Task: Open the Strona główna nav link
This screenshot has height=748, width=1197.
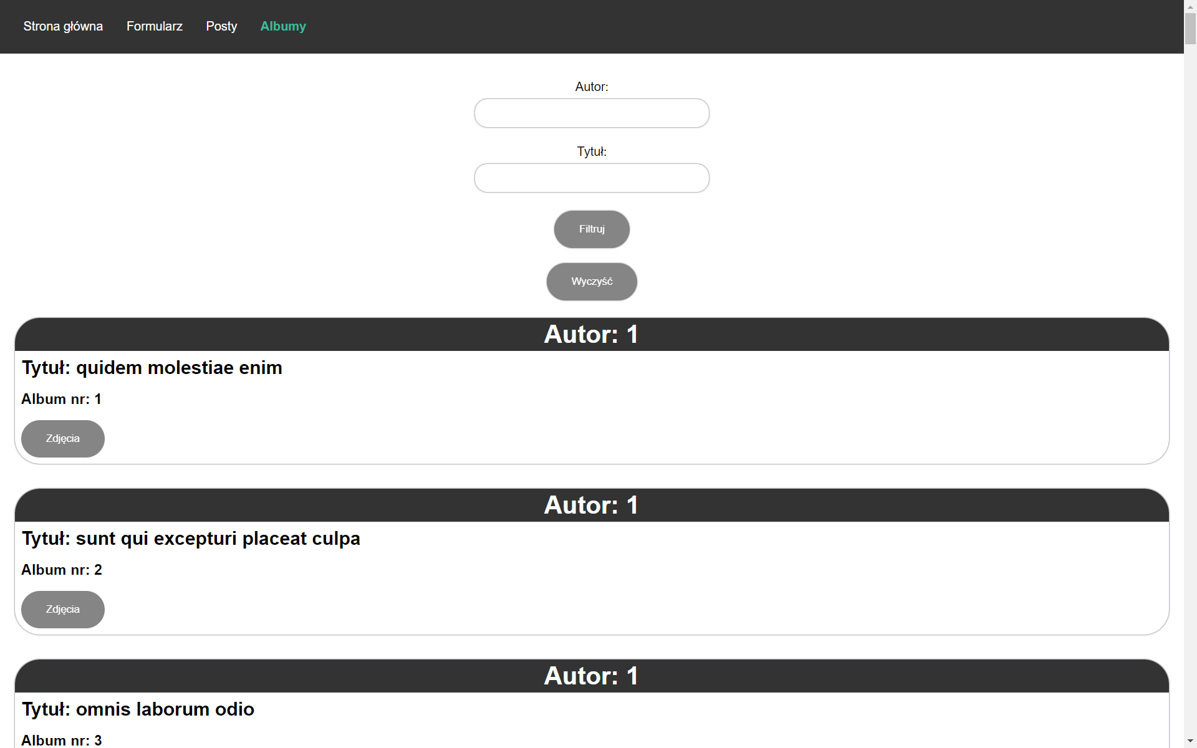Action: point(63,26)
